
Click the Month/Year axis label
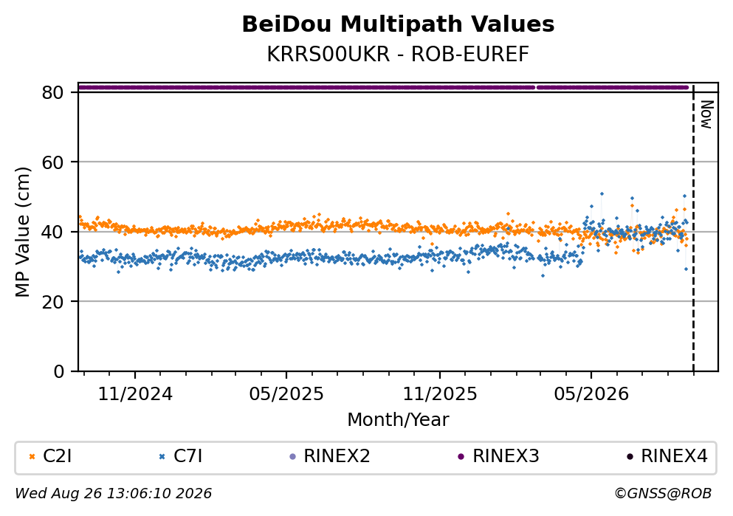[398, 420]
